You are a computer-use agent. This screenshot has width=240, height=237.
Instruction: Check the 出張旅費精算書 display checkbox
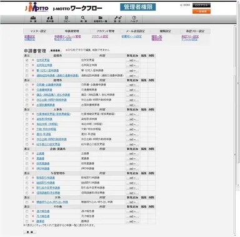point(27,105)
